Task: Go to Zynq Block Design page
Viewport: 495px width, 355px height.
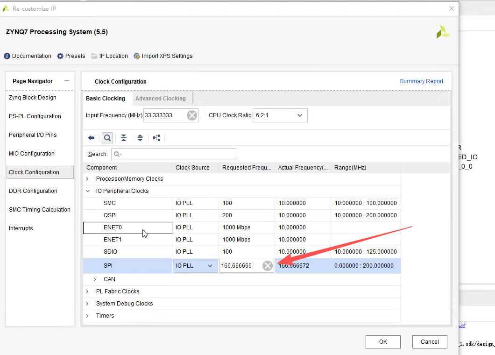Action: [x=33, y=98]
